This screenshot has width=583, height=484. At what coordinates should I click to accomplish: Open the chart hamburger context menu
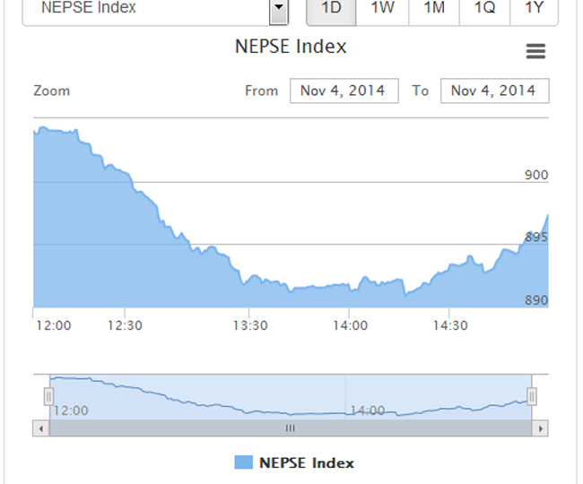coord(535,51)
